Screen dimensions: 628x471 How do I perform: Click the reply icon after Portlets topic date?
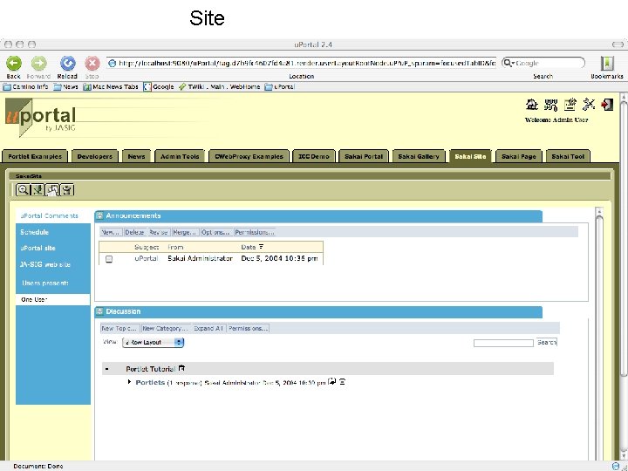[332, 381]
